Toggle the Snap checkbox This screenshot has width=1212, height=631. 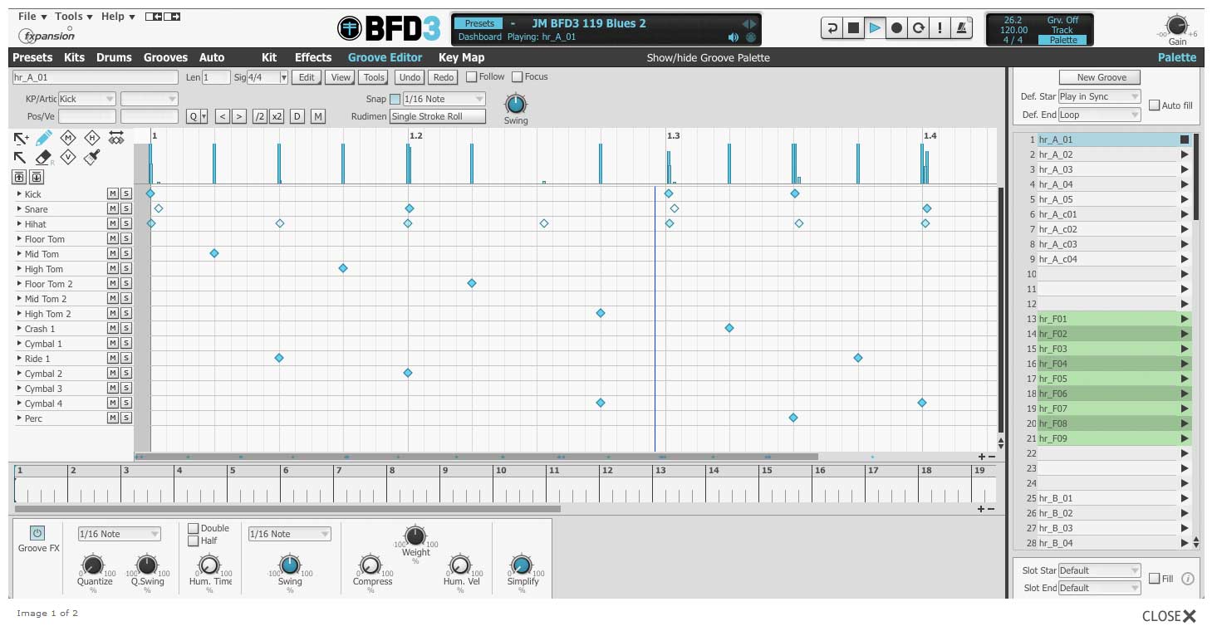(x=395, y=100)
